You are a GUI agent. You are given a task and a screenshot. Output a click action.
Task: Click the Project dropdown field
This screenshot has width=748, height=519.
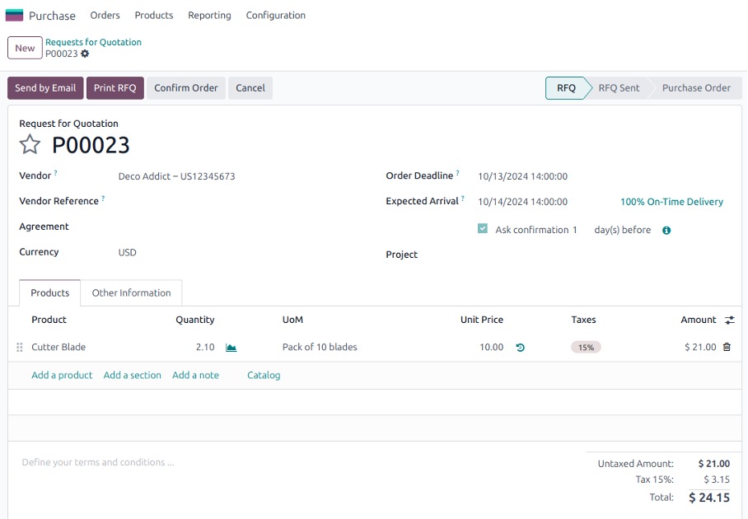pyautogui.click(x=605, y=255)
